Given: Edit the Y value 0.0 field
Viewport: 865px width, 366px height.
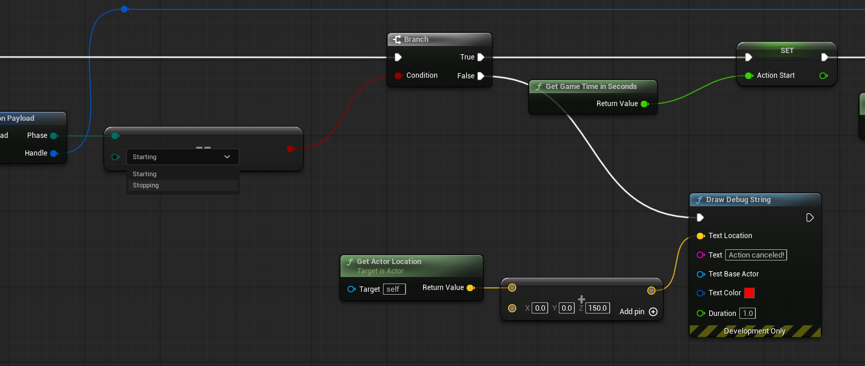Looking at the screenshot, I should [x=566, y=308].
